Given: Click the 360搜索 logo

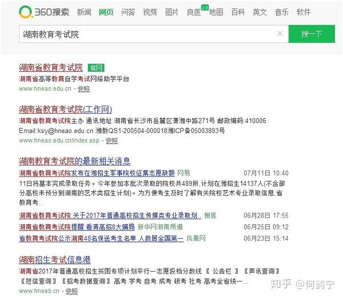Looking at the screenshot, I should tap(44, 12).
